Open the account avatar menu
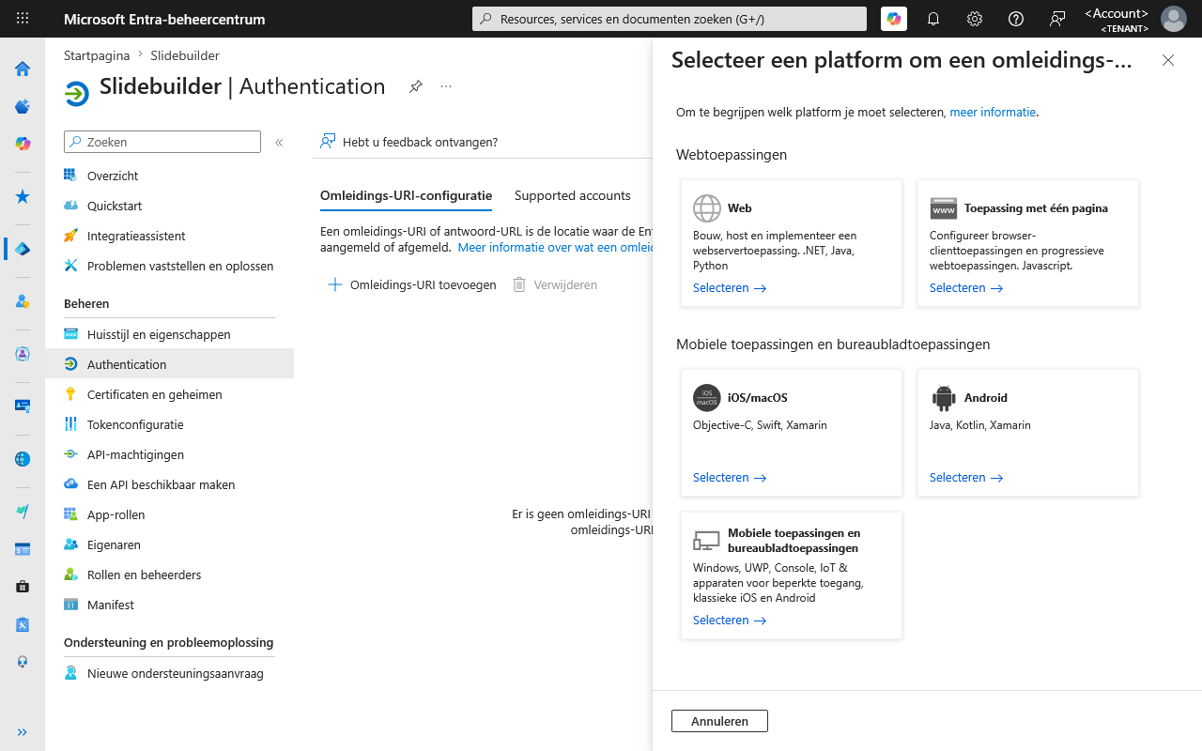 click(x=1174, y=19)
